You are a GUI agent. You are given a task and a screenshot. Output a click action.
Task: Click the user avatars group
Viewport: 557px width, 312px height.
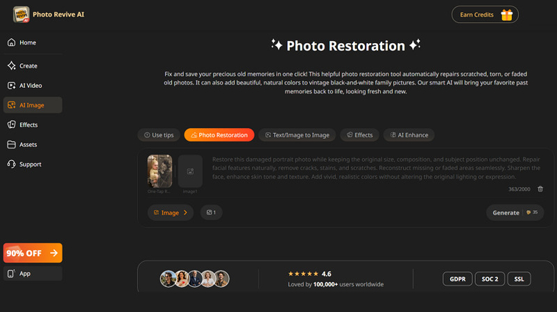click(x=195, y=279)
